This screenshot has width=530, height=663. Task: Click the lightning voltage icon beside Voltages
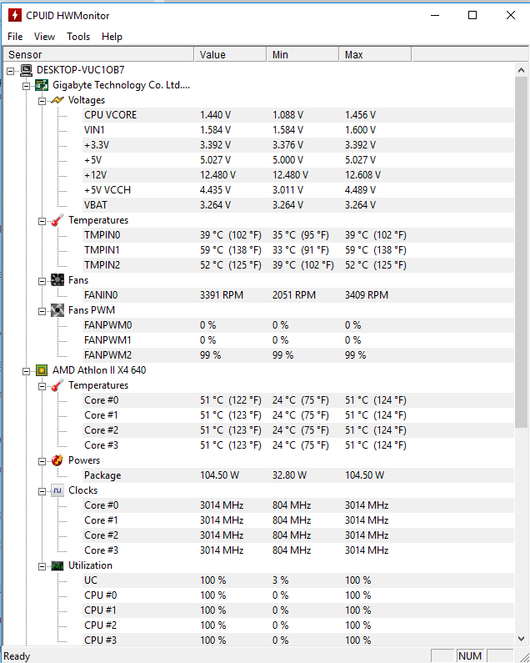[57, 100]
